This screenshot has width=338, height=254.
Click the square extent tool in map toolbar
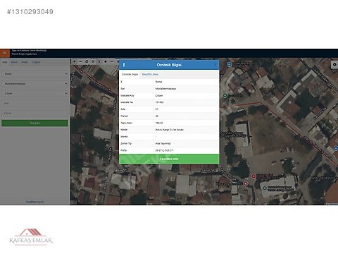(x=87, y=61)
